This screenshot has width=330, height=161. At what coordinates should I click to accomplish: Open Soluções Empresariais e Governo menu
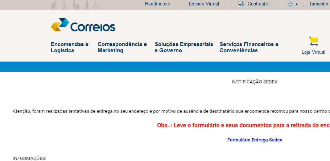point(184,48)
